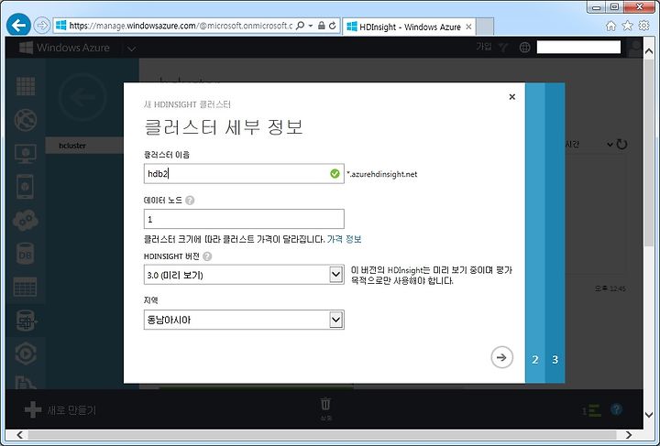Open the Mobile Services phone icon in the sidebar
The image size is (660, 446).
(26, 187)
